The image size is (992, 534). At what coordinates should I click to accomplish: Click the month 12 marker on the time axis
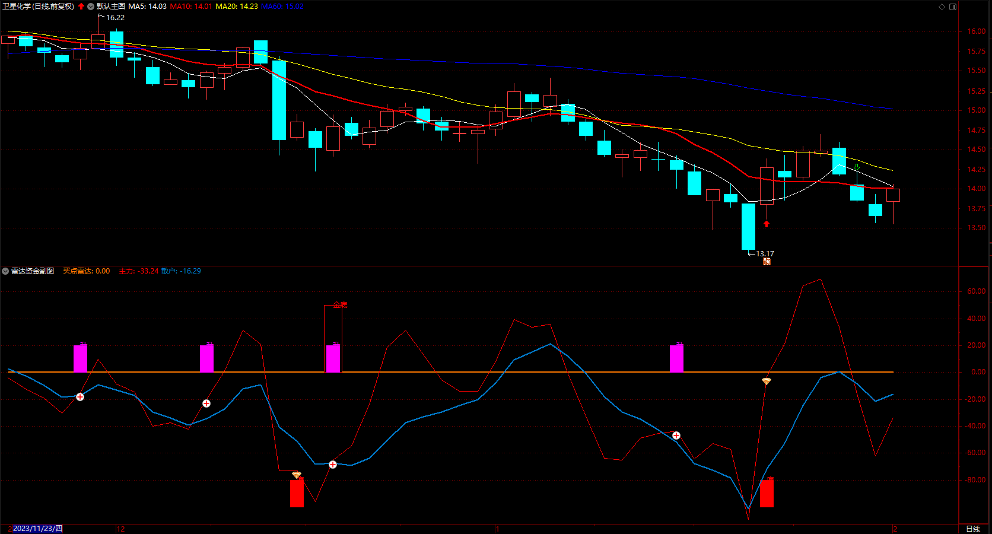(120, 529)
